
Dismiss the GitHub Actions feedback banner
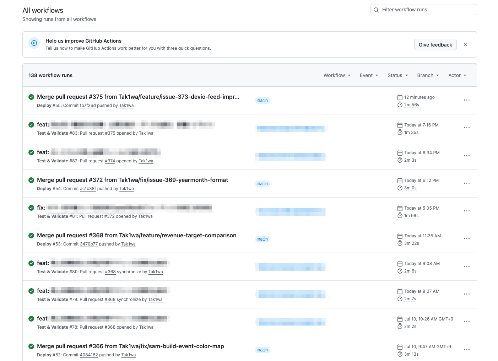point(465,44)
